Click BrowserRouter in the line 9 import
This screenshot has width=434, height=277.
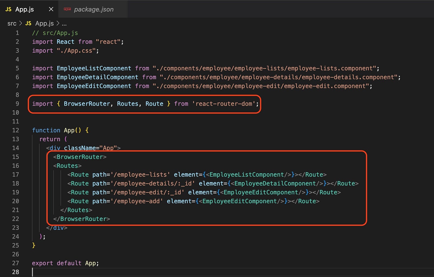[x=87, y=104]
